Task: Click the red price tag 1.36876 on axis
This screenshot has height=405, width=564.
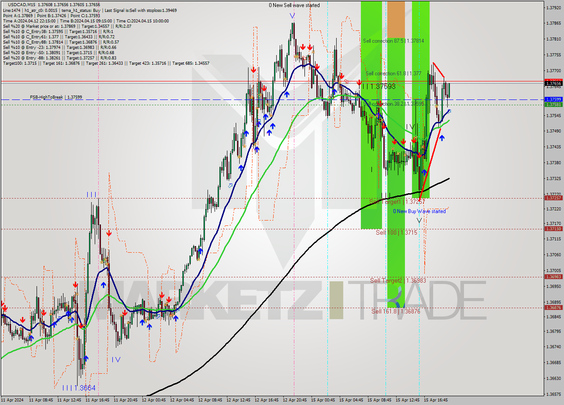Action: coord(553,308)
